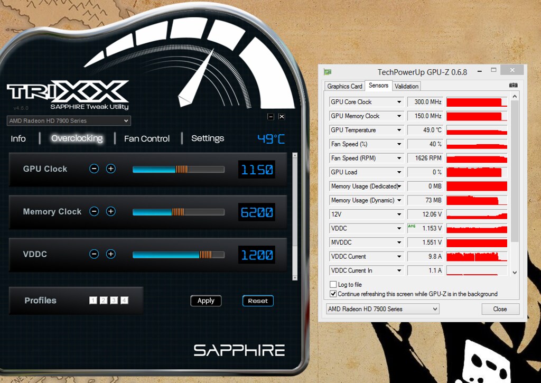
Task: Click the GPU Clock slider handle
Action: tap(182, 169)
